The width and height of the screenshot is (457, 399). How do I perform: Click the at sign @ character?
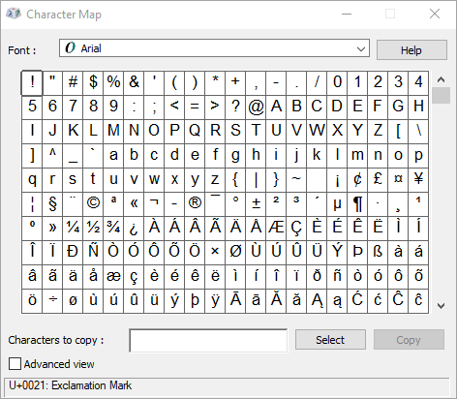point(256,107)
